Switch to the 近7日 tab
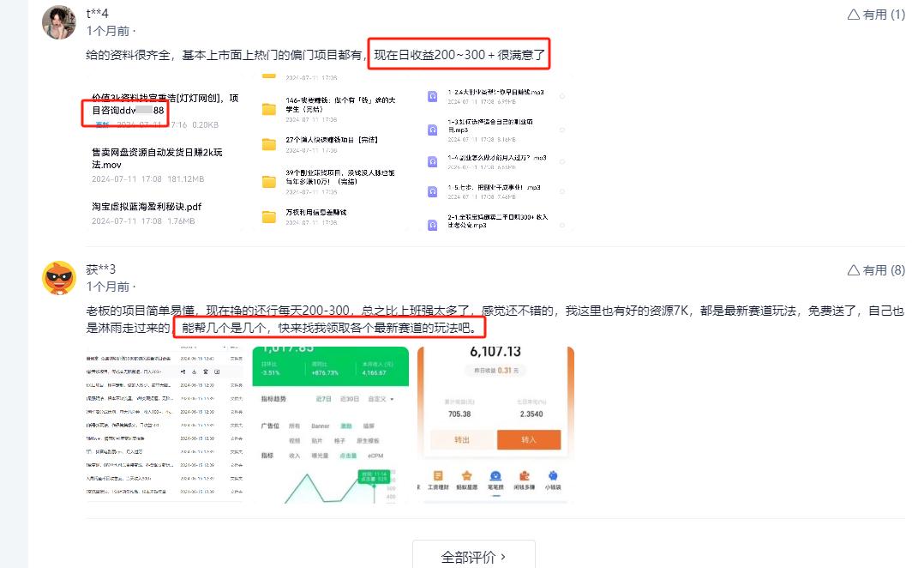 [324, 399]
